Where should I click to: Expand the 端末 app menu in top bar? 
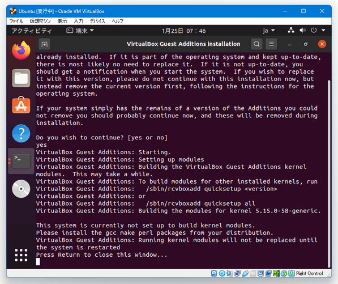tap(80, 31)
